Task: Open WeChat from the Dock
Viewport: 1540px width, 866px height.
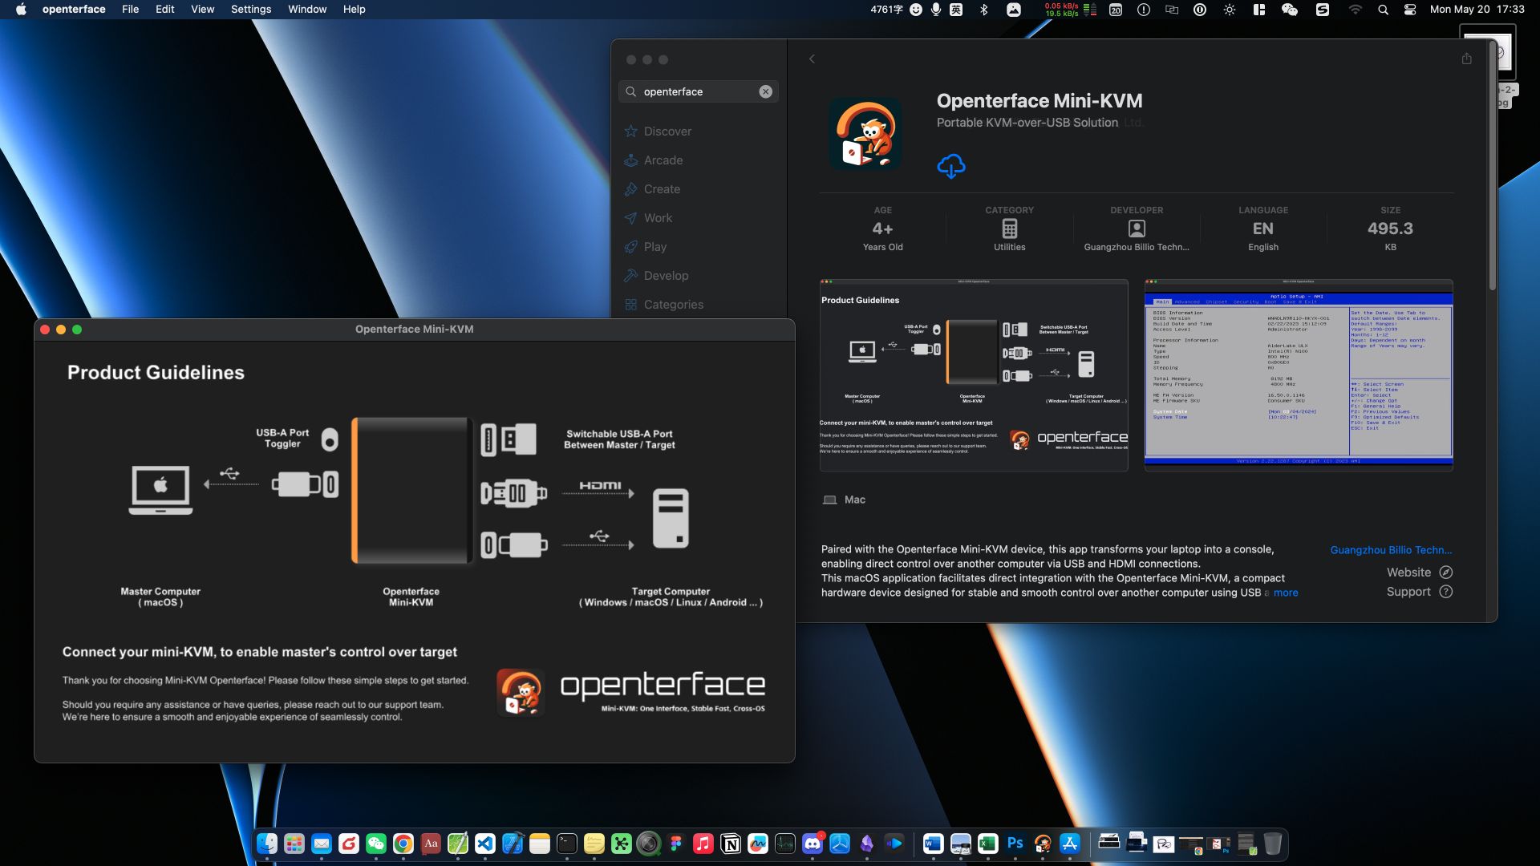Action: 376,844
